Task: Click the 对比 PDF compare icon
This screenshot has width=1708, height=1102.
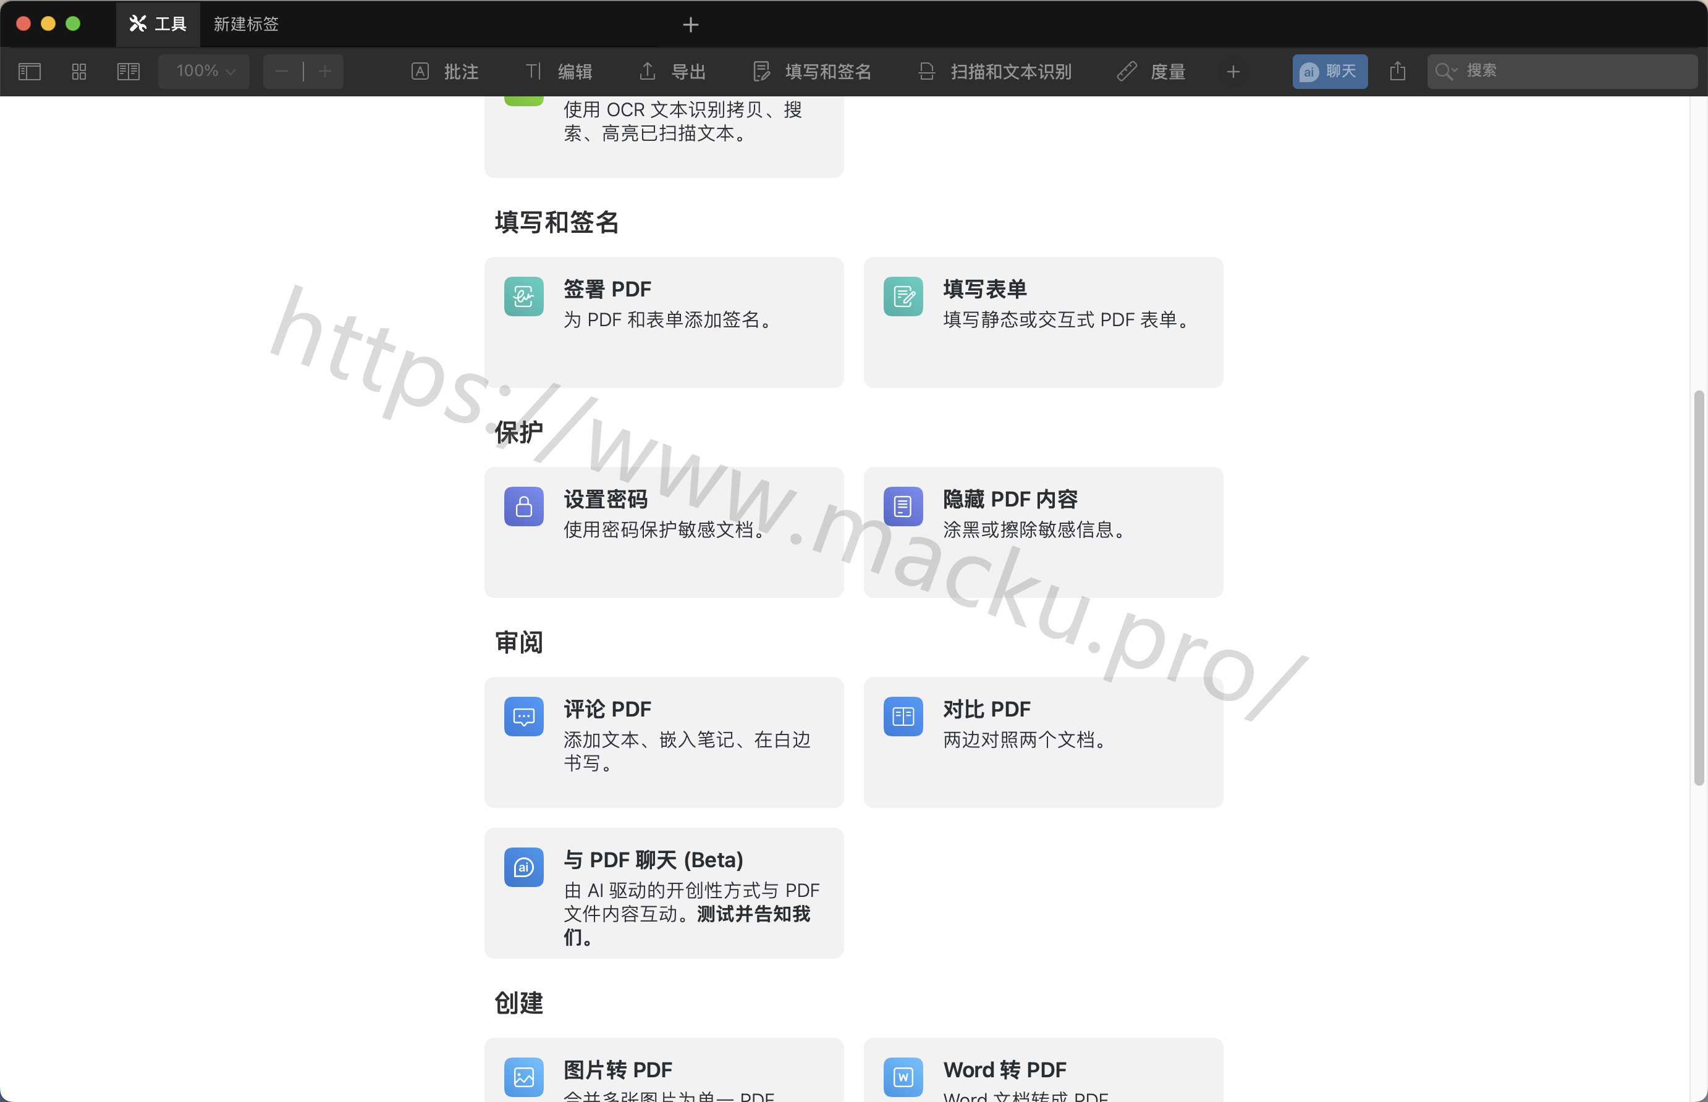Action: coord(903,717)
